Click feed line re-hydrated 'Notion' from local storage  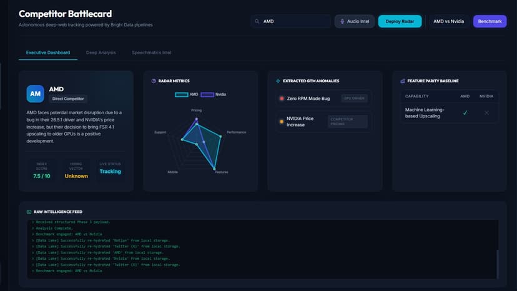102,240
